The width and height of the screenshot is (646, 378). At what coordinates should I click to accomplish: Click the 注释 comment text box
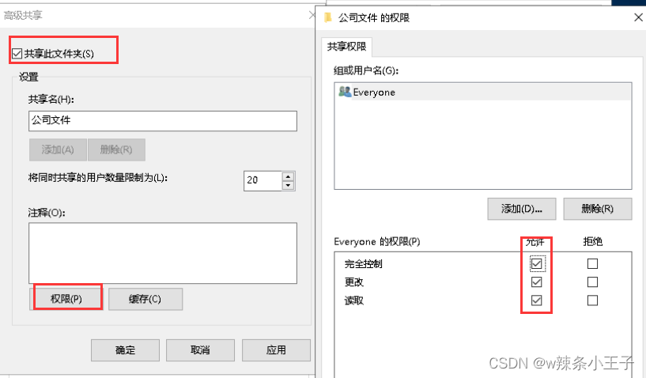[163, 253]
